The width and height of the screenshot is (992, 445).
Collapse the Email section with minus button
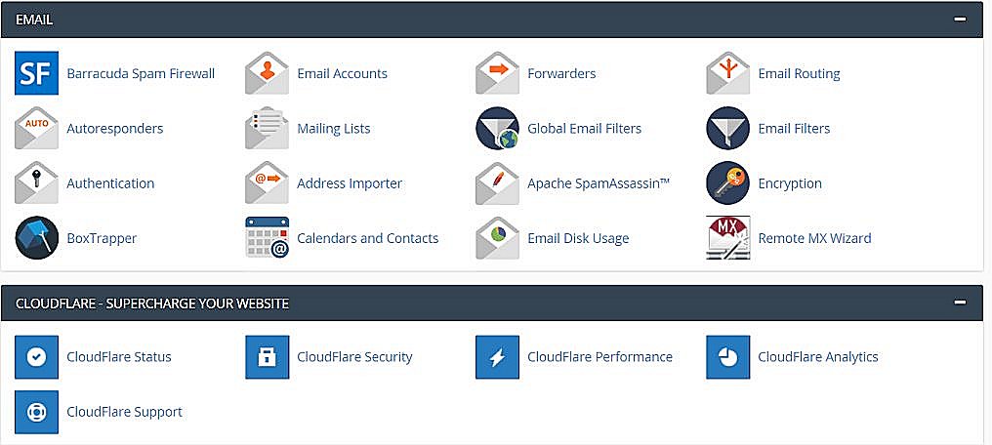[960, 20]
